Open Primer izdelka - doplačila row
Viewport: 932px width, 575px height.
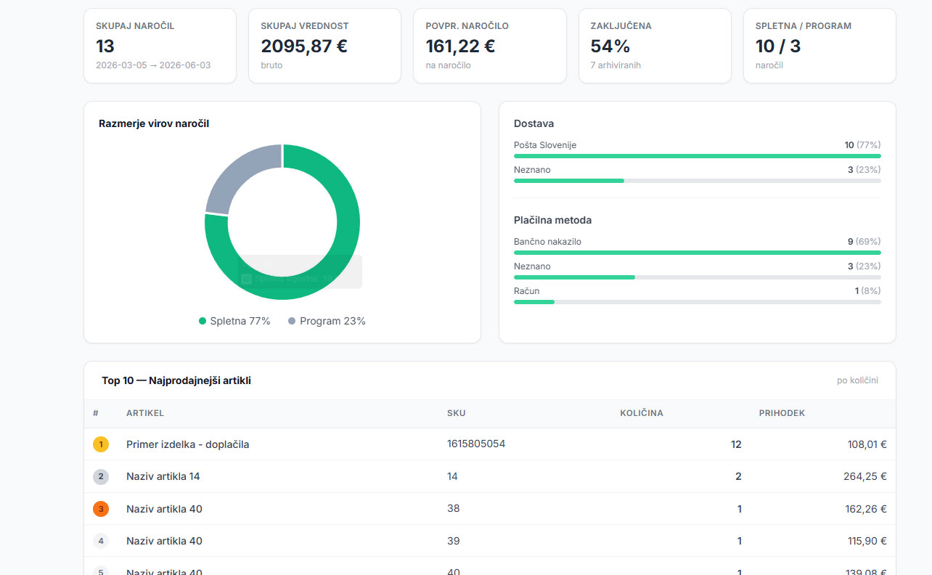click(x=490, y=444)
